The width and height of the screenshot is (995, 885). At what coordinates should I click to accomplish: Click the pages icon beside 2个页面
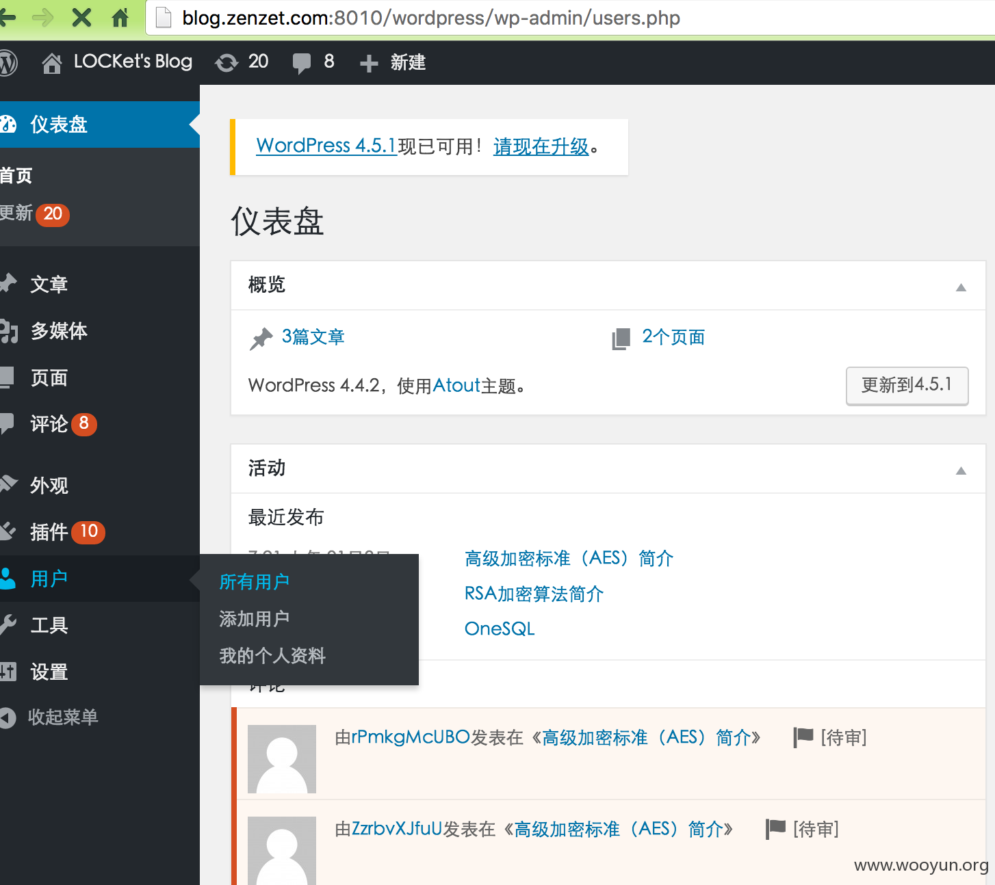[x=621, y=339]
